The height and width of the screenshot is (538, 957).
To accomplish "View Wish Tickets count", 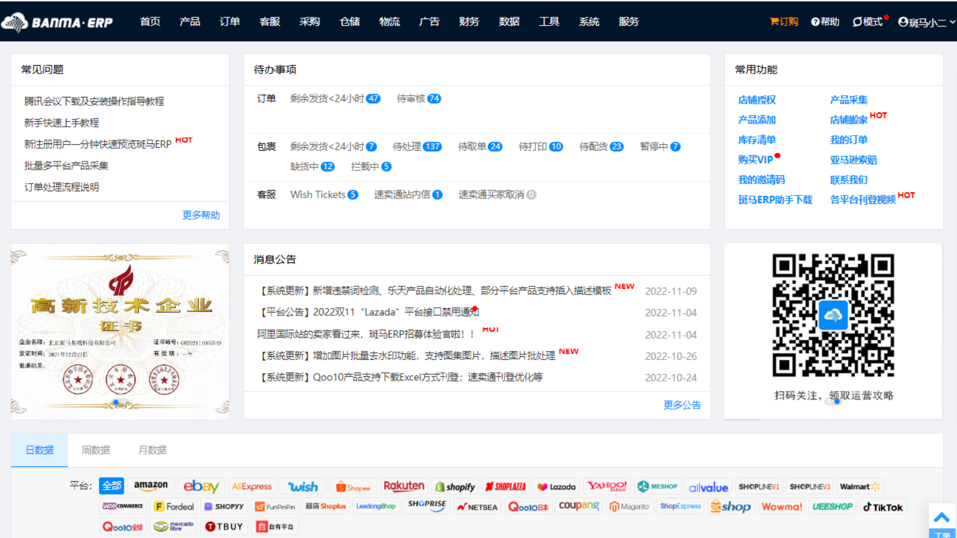I will coord(324,195).
